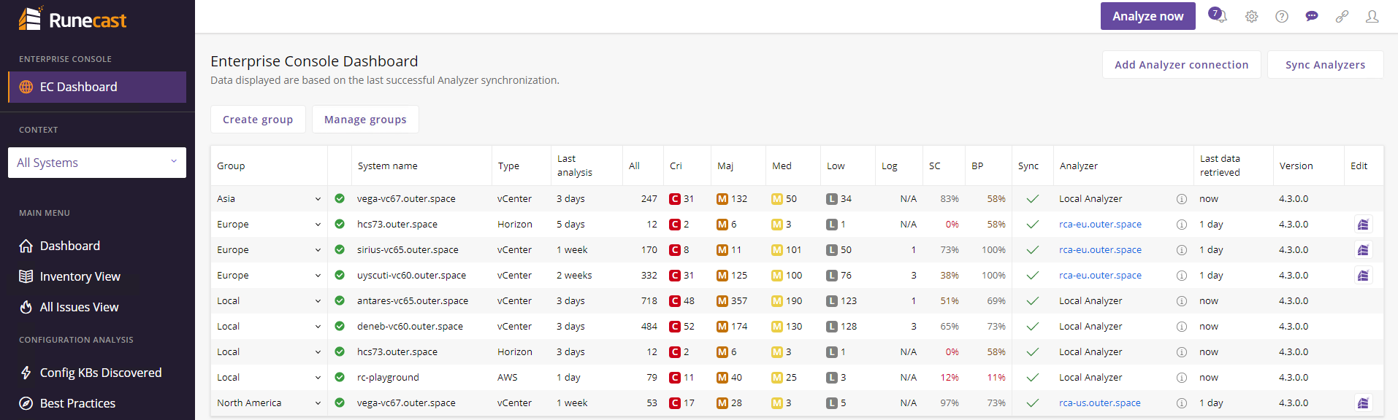Expand the Asia group dropdown
This screenshot has height=420, width=1398.
(x=318, y=199)
